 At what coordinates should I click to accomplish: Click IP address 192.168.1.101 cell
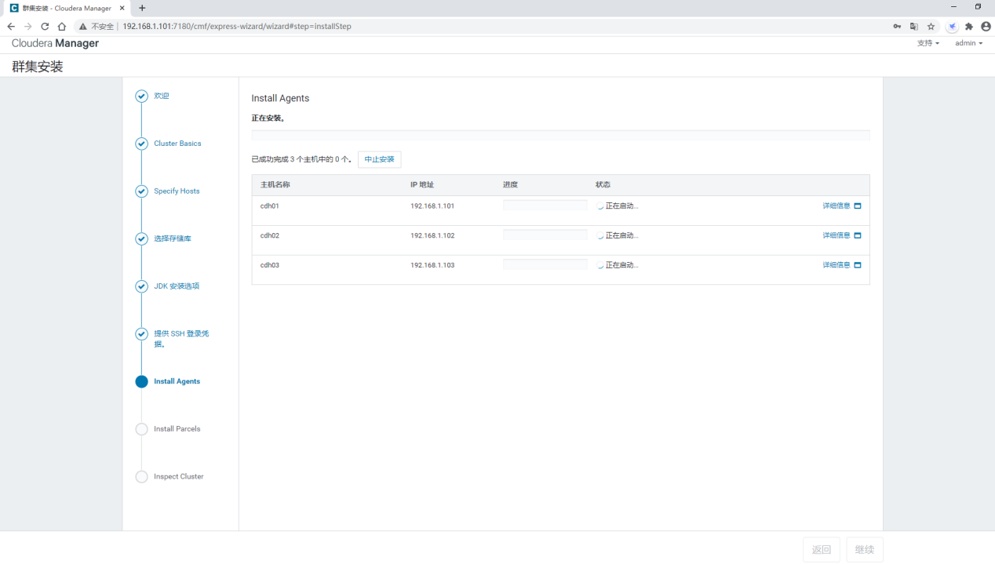point(432,206)
